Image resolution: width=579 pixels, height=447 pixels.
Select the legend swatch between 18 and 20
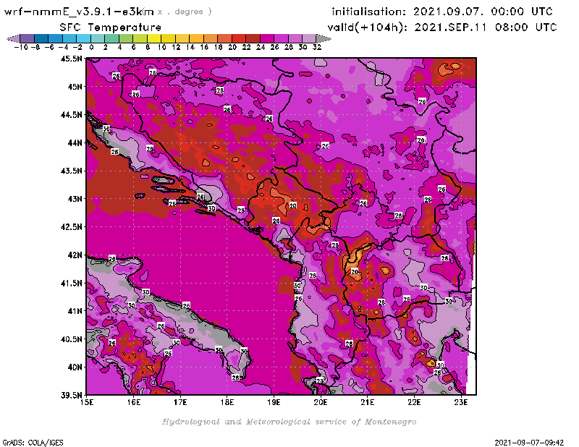click(224, 38)
